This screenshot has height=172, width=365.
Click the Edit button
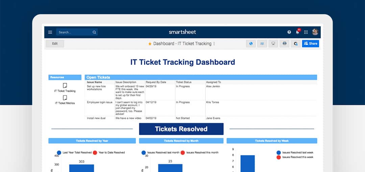[x=55, y=44]
